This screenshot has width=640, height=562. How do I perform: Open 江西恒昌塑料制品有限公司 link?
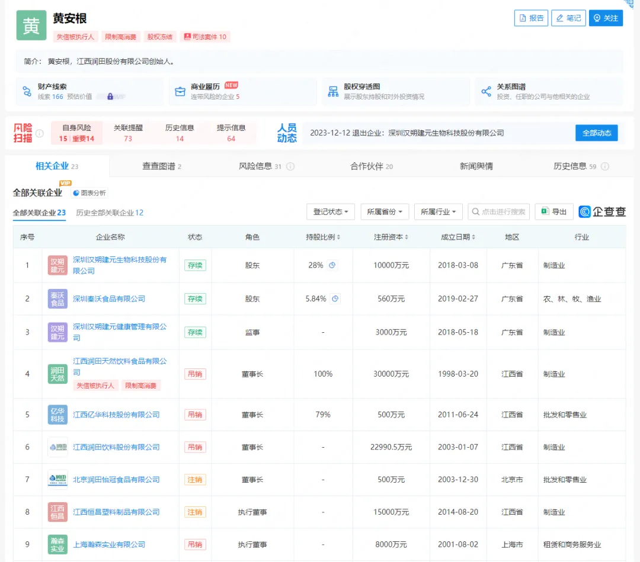116,512
